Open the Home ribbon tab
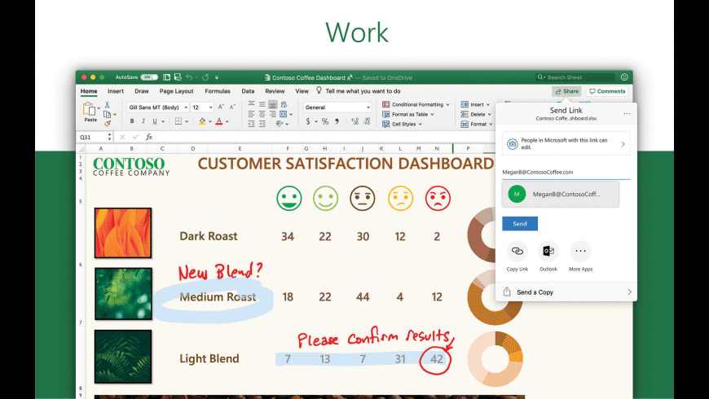 pyautogui.click(x=89, y=91)
